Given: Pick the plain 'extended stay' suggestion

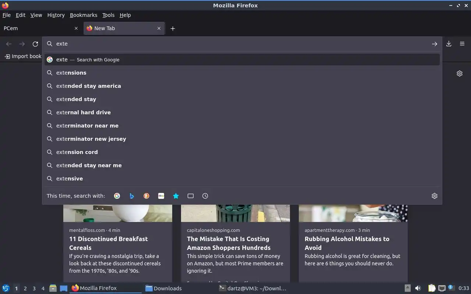Looking at the screenshot, I should [242, 99].
